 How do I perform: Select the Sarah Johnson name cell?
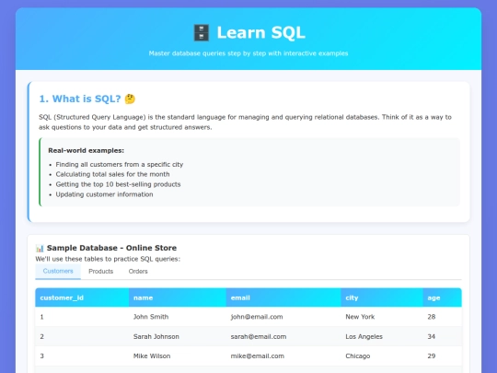[x=178, y=336]
